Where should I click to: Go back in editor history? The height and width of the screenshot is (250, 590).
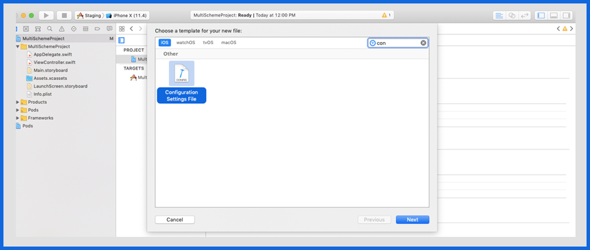[131, 28]
